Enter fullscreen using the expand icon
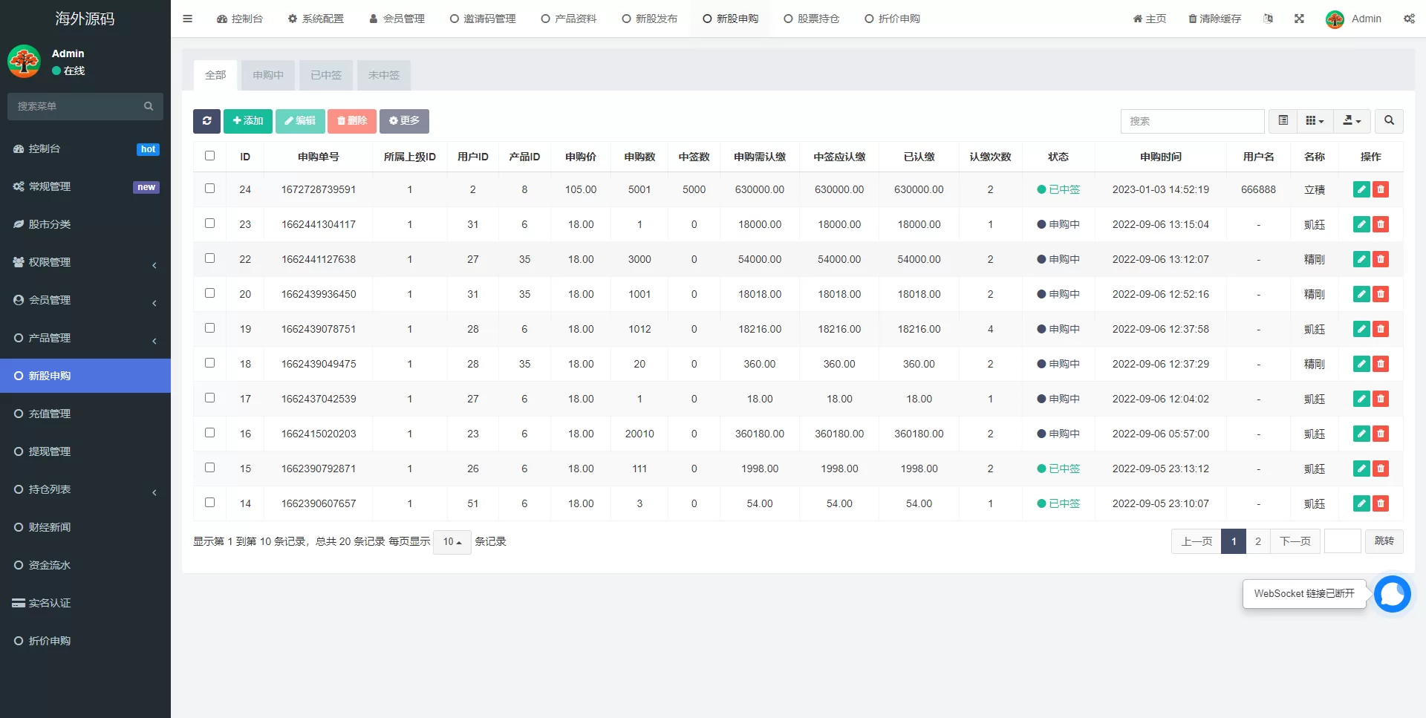 pos(1299,19)
